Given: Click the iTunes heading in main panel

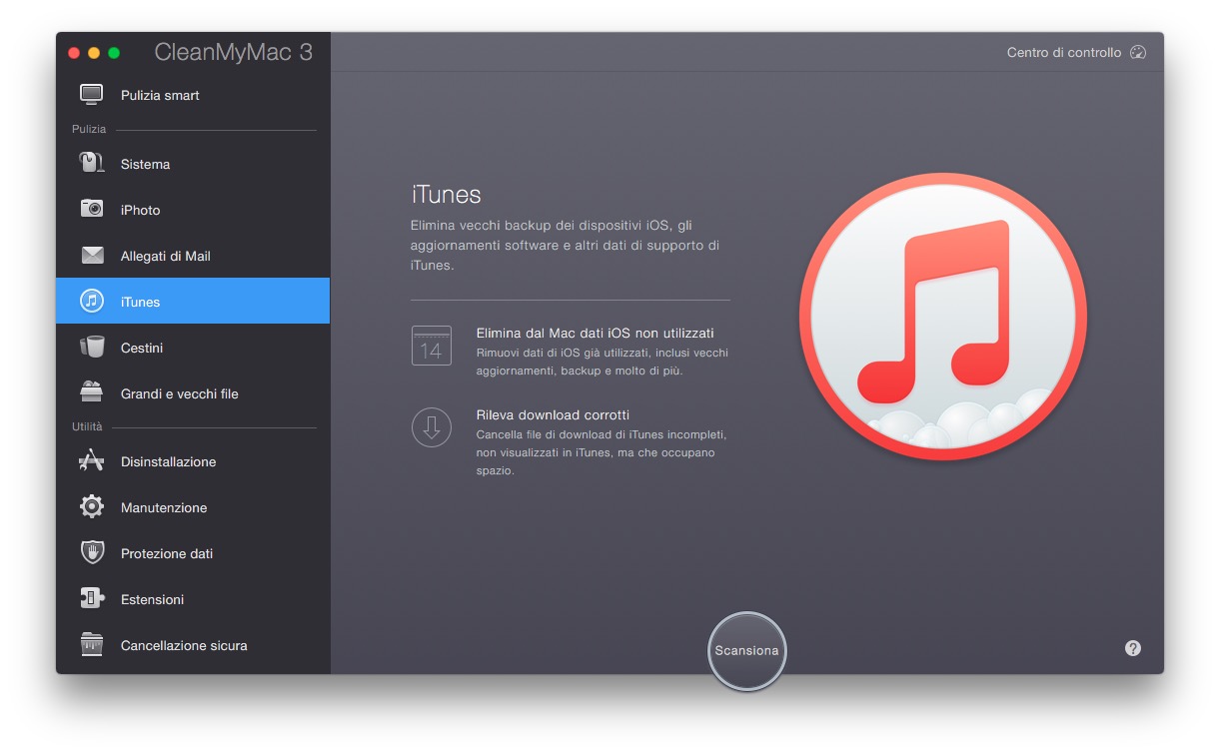Looking at the screenshot, I should pyautogui.click(x=446, y=195).
